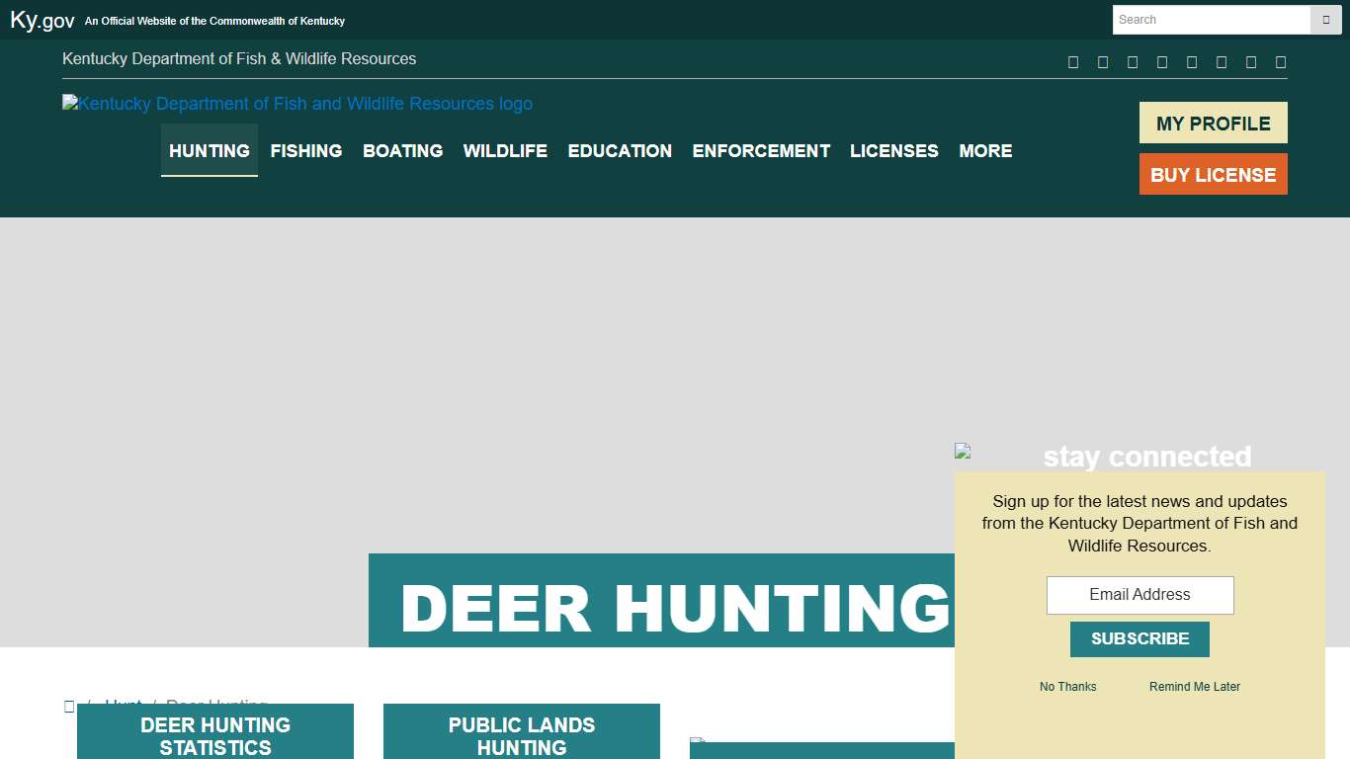This screenshot has height=759, width=1350.
Task: Click the broken image icon above the teal panel
Action: point(698,740)
